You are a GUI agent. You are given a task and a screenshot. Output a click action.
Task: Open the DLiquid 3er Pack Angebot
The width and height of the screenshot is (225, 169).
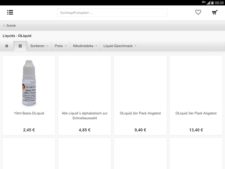[196, 113]
